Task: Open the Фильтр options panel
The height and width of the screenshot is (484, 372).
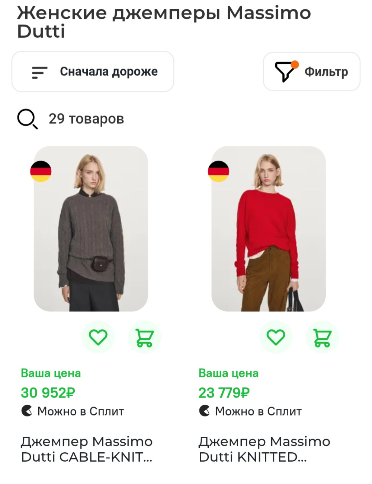Action: click(311, 72)
